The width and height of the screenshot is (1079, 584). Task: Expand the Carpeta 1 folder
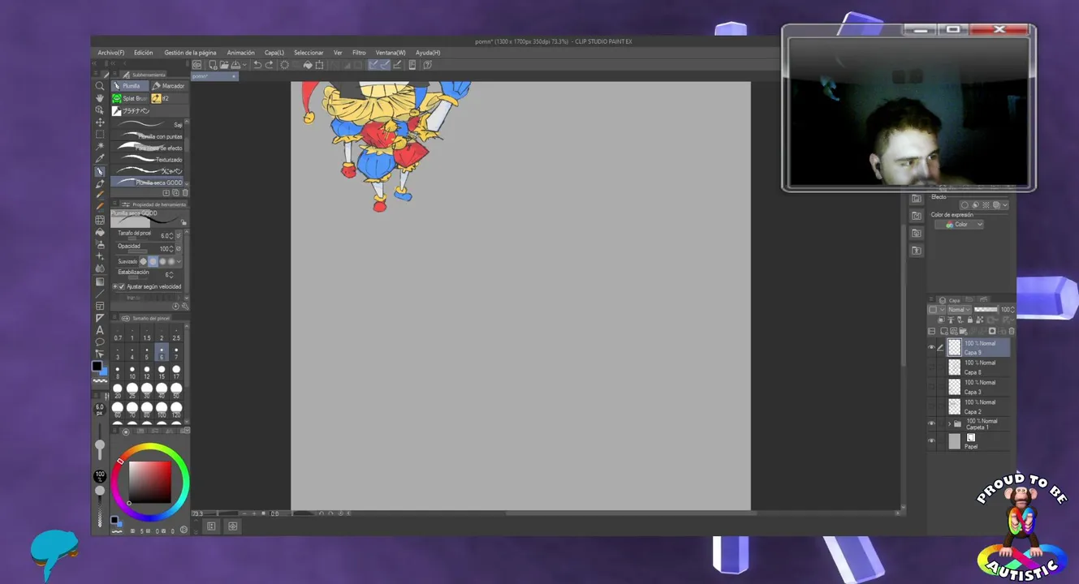pos(949,424)
